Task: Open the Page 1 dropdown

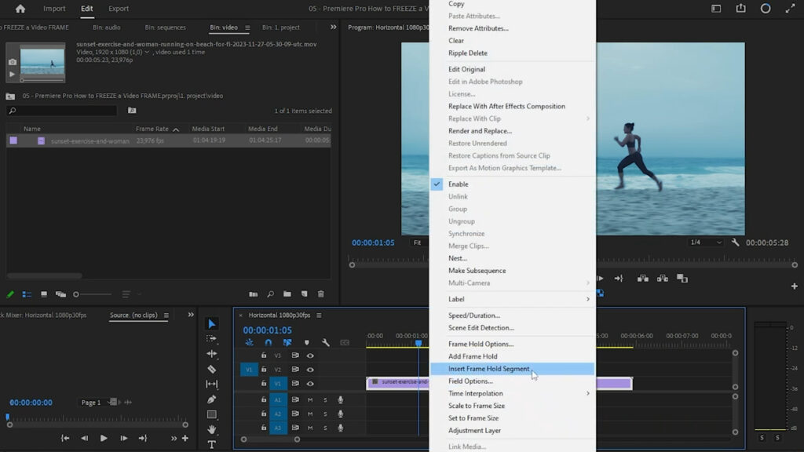Action: click(97, 403)
